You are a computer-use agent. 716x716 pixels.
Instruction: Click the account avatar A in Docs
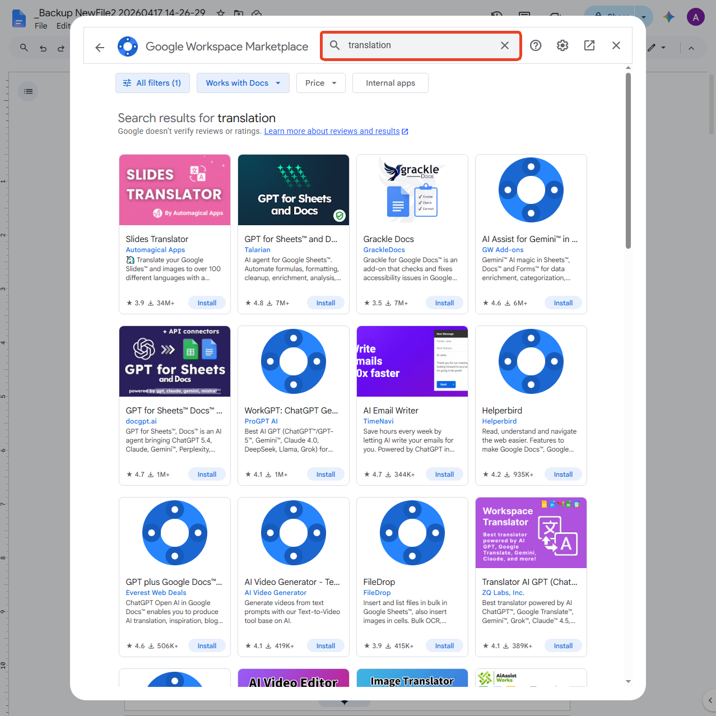695,17
